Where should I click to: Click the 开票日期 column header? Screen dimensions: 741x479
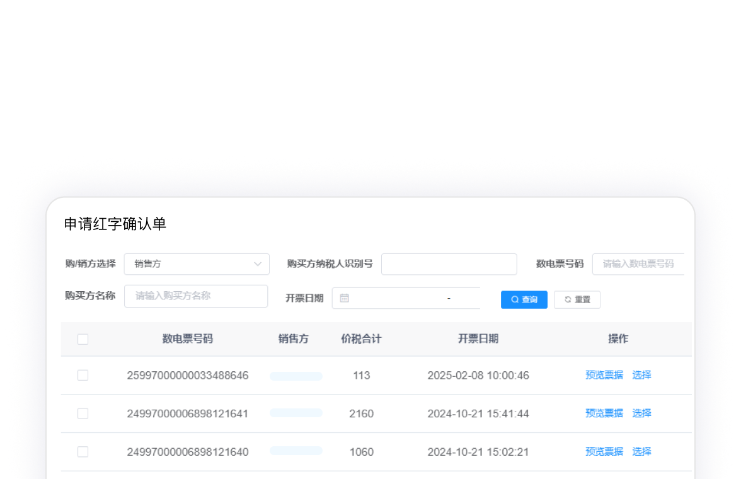(478, 338)
